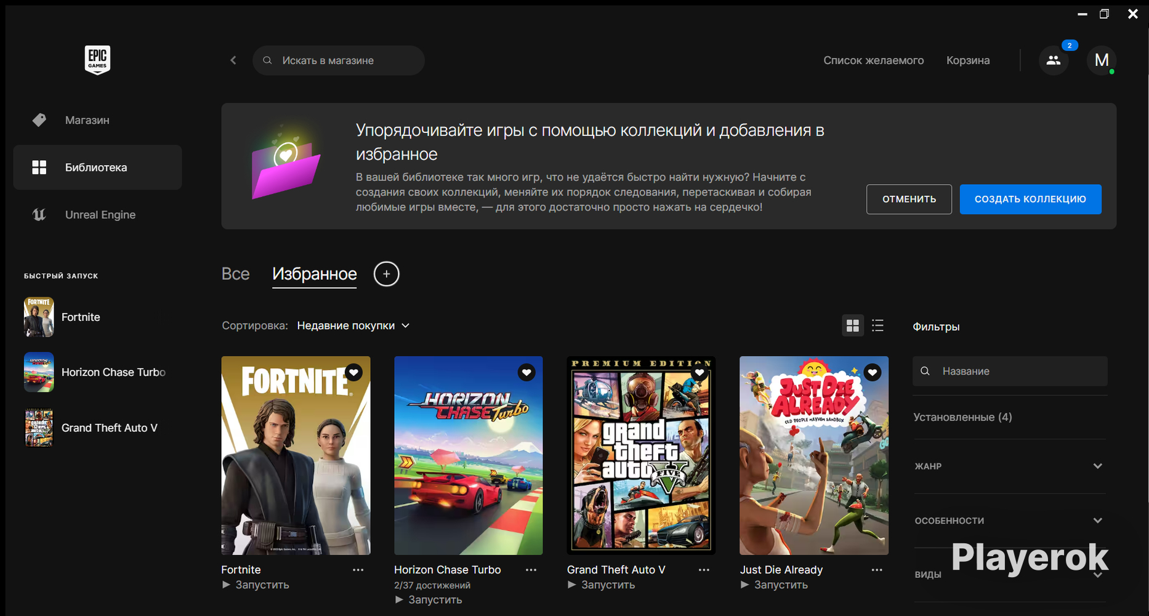Open the Корзина cart link

pos(968,60)
